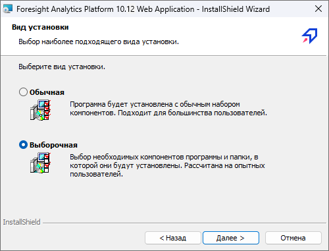Click the Foresight arrow logo
329x251 pixels.
[309, 36]
